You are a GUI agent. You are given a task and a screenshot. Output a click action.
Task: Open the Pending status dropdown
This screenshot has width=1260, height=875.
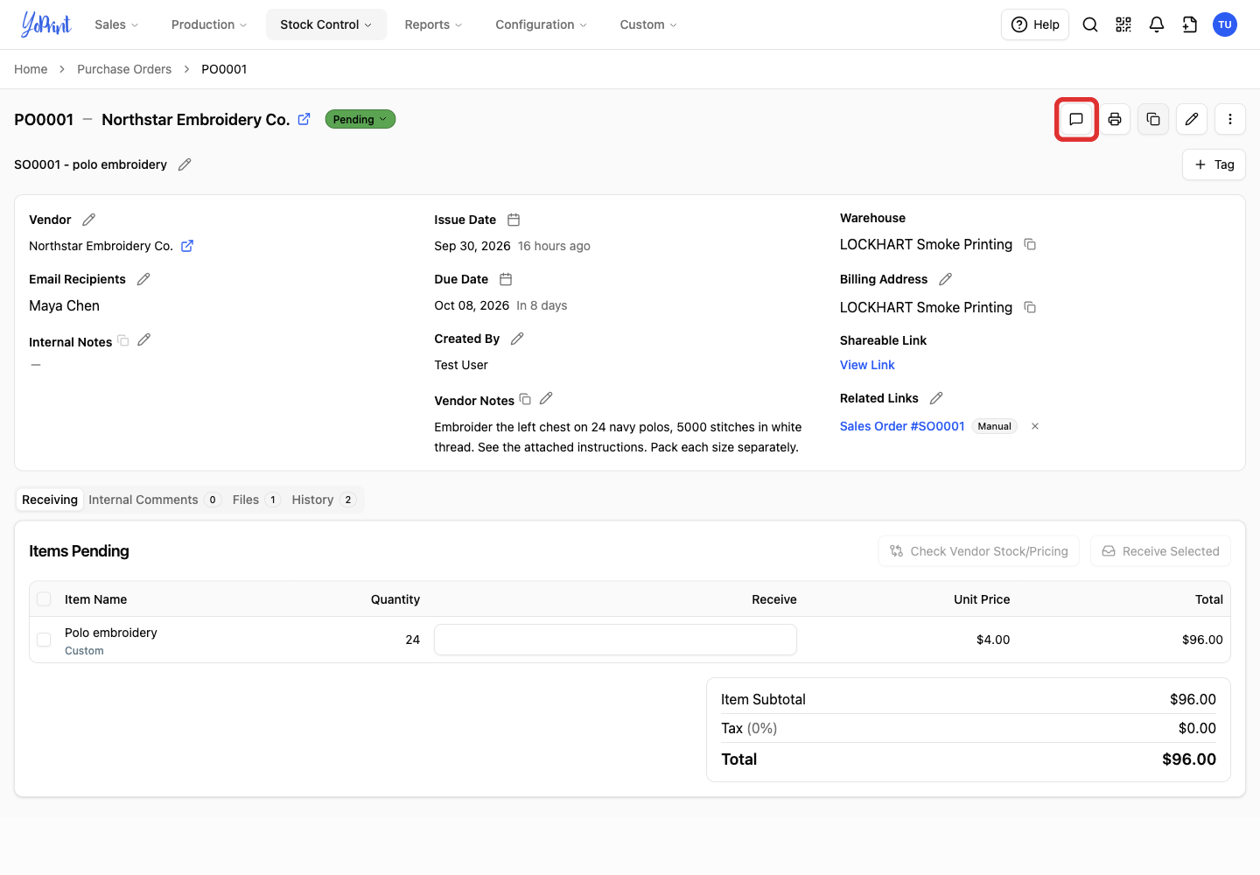360,119
